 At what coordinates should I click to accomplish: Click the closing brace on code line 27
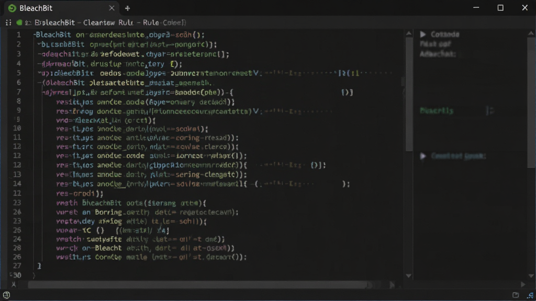coord(39,265)
